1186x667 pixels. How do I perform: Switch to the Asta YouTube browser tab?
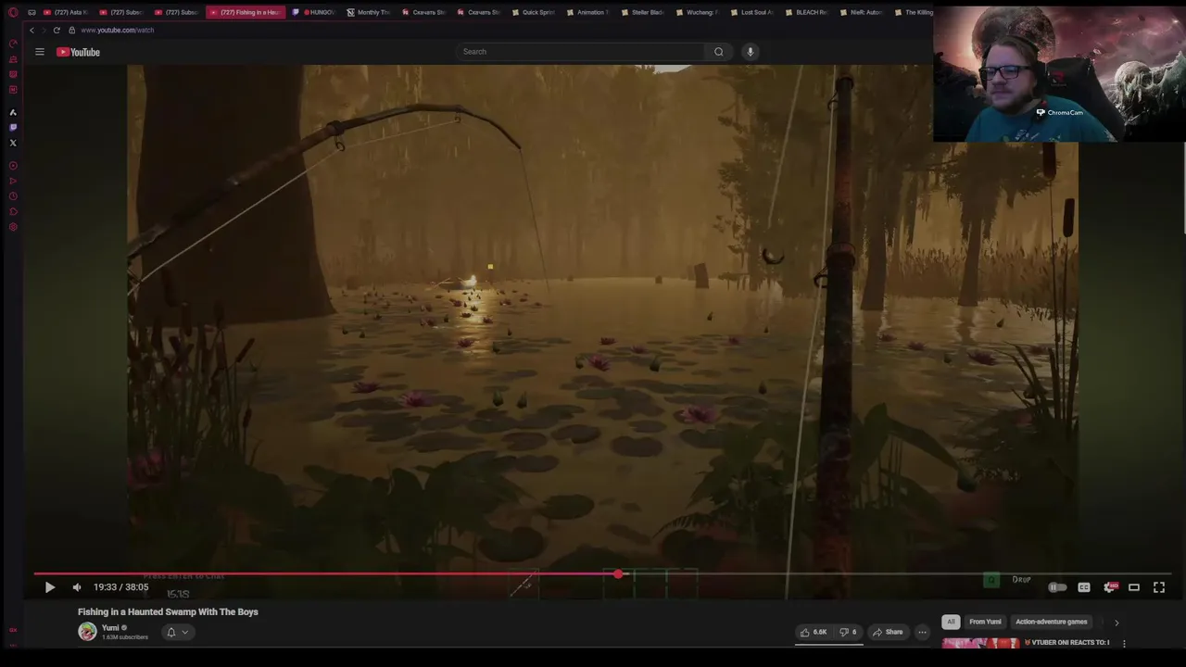[65, 12]
